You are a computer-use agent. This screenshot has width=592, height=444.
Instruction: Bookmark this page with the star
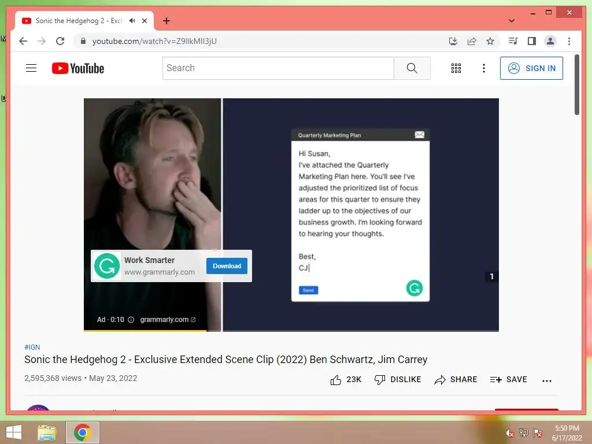[490, 41]
